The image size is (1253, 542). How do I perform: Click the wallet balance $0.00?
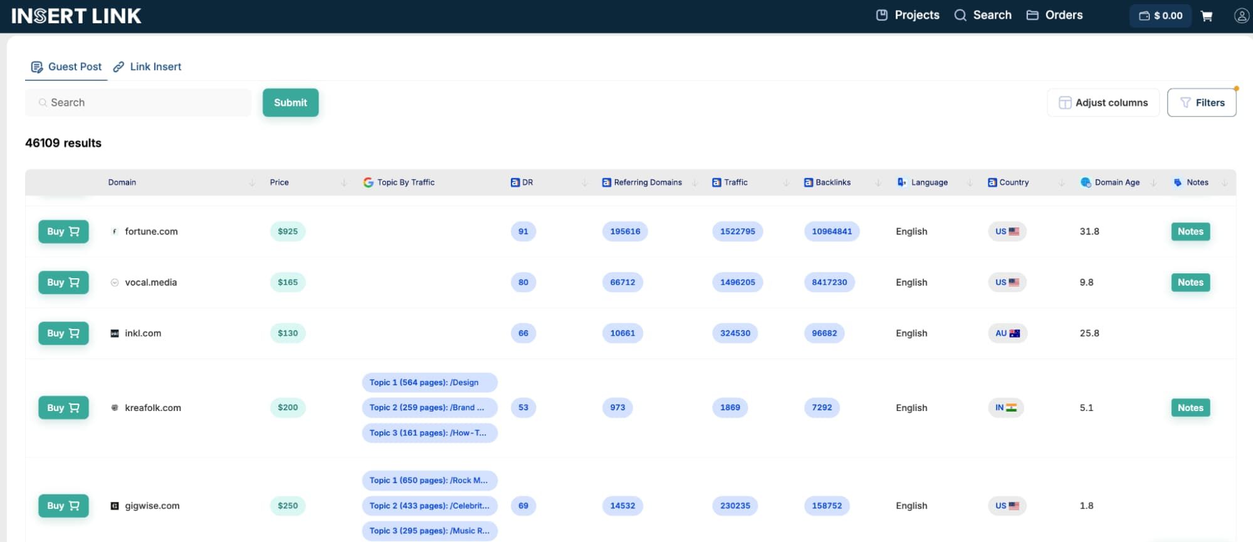(1160, 16)
